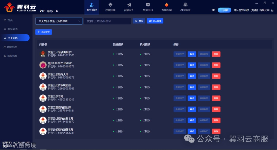The width and height of the screenshot is (277, 150).
Task: Click 数据授权 button for 巽羽云李老师
Action: [x=180, y=98]
